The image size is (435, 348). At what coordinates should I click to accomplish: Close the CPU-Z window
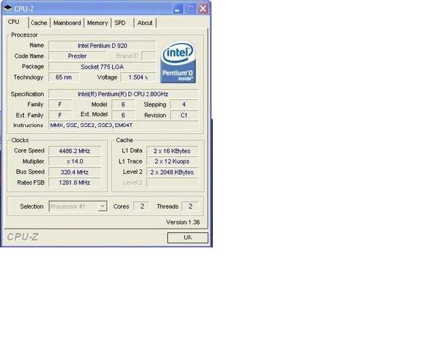(203, 9)
